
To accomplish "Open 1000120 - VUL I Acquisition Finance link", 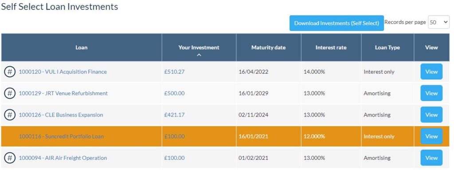I will [x=63, y=72].
